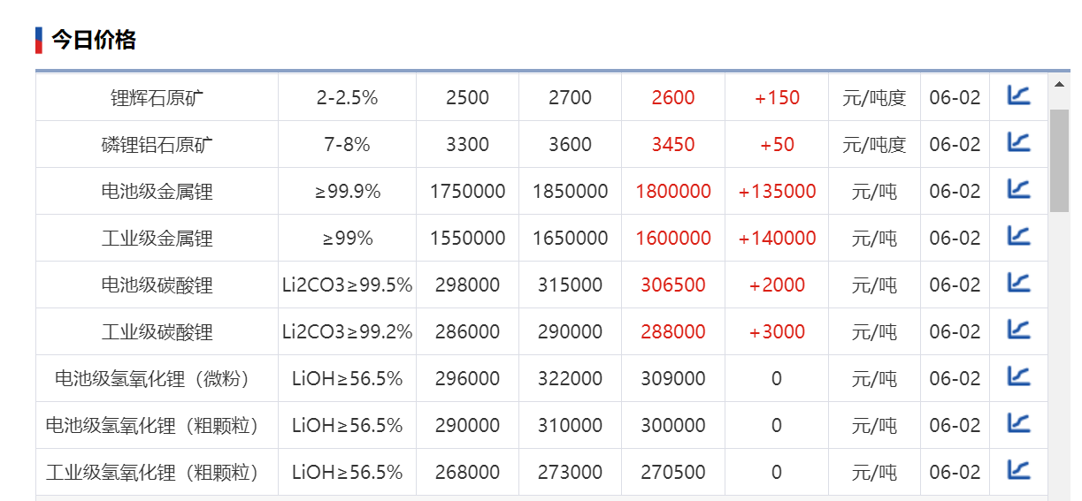This screenshot has height=501, width=1082.
Task: Select the 磷锂铝石原矿 product name
Action: click(157, 145)
